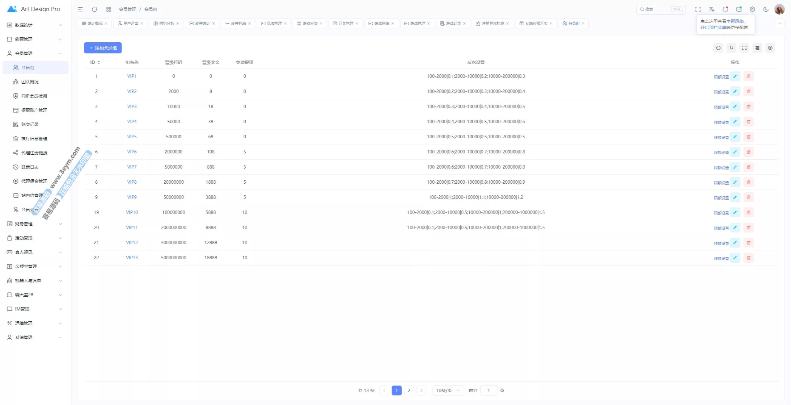Click the go-to page number input

[489, 390]
